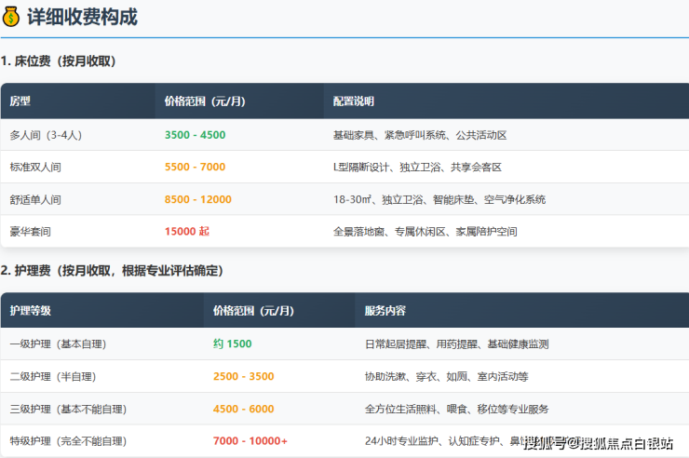Click the red 15000 起 price
Viewport: 689px width, 458px height.
(x=187, y=232)
